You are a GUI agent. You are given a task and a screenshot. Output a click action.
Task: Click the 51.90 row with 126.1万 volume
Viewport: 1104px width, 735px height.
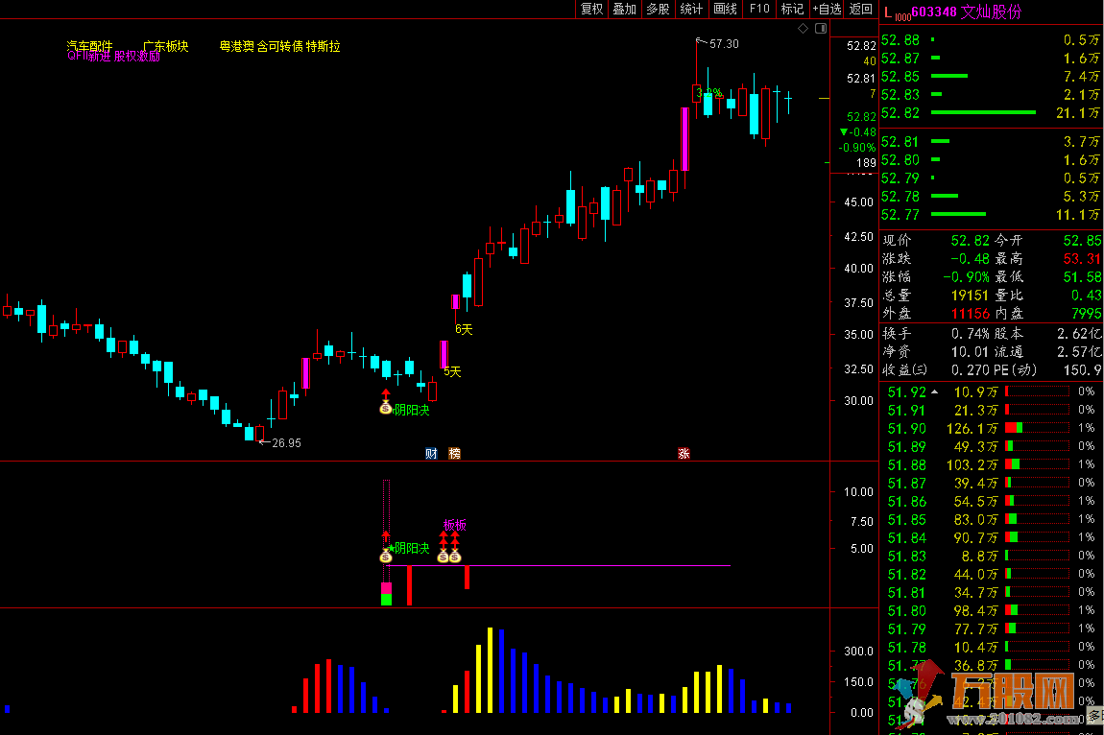(x=992, y=429)
